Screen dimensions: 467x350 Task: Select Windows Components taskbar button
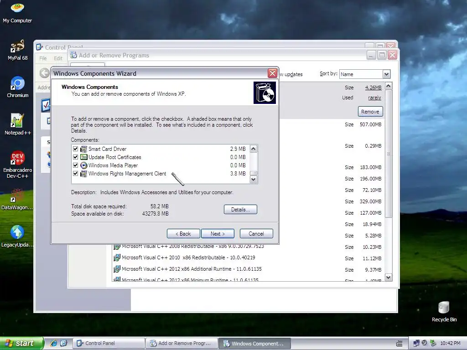[x=254, y=343]
